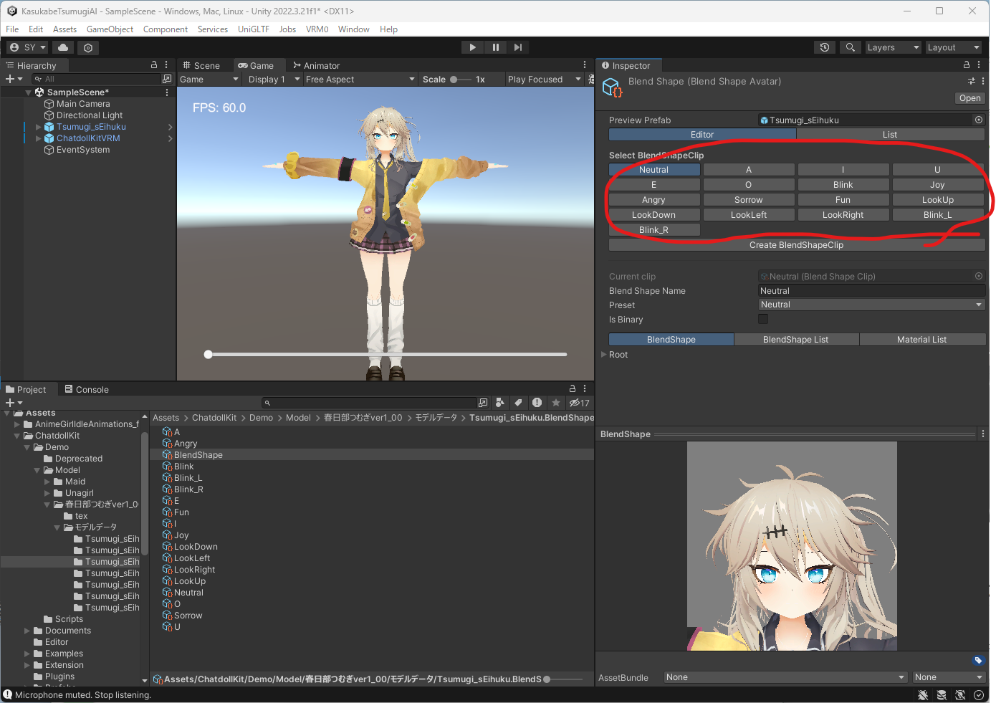Viewport: 996px width, 703px height.
Task: Click the Preview Prefab object picker circle
Action: pyautogui.click(x=979, y=120)
